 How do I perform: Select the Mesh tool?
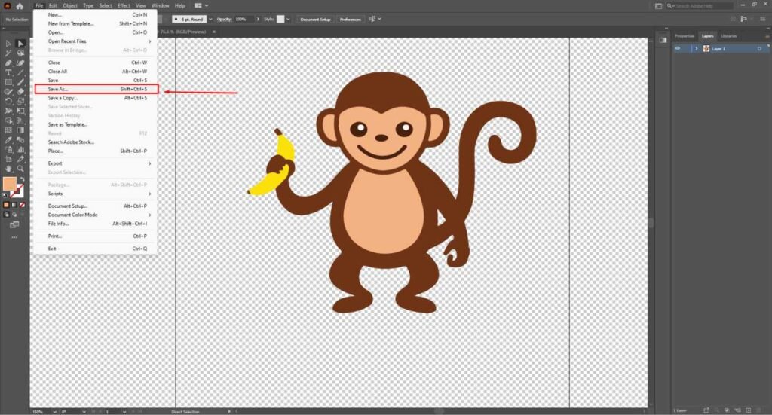8,130
